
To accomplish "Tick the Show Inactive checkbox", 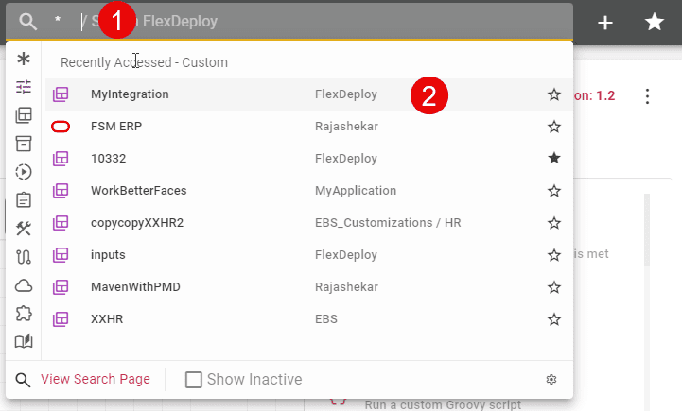I will click(194, 379).
